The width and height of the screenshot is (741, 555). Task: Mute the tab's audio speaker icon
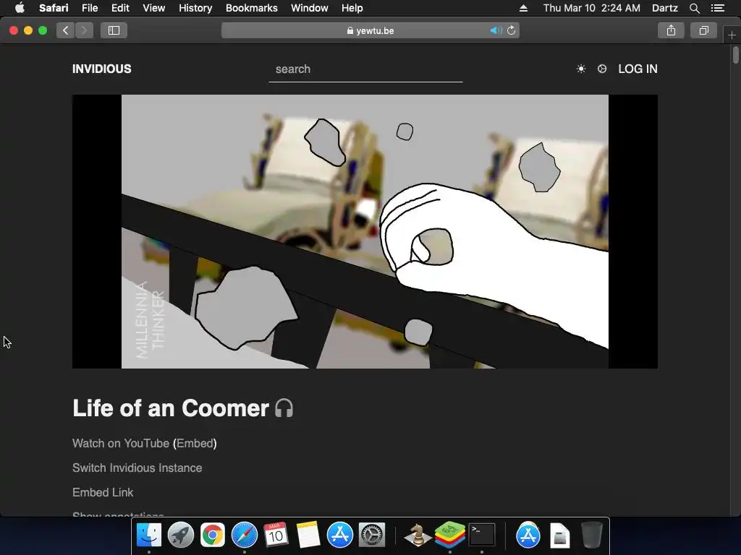point(496,30)
